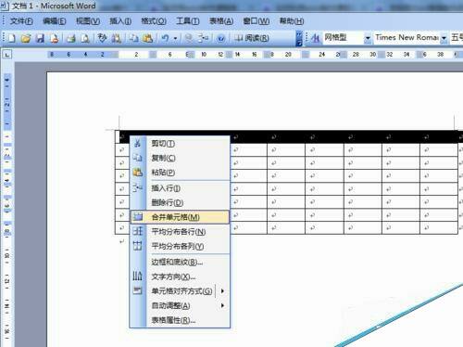
Task: Open the 表格(A) menu
Action: [x=221, y=21]
